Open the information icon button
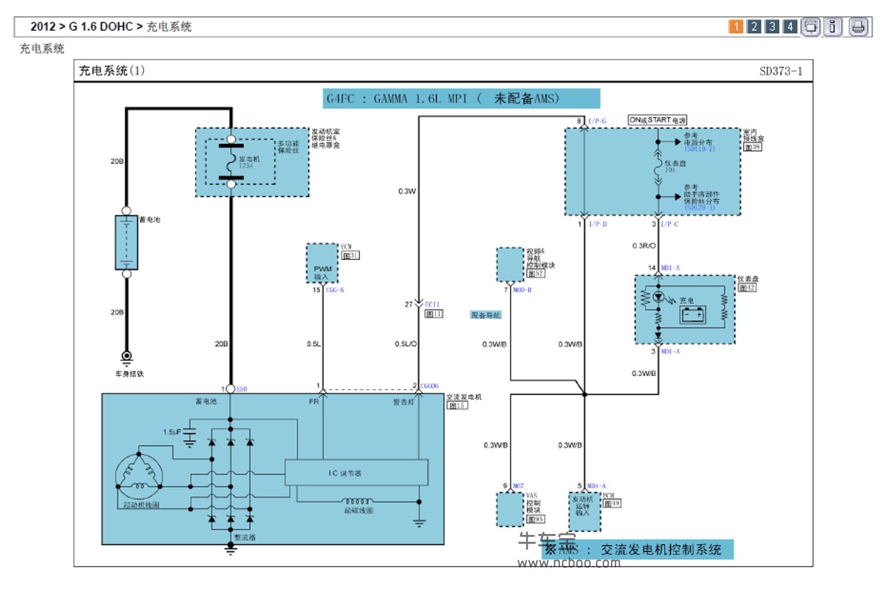The width and height of the screenshot is (887, 612). (833, 27)
